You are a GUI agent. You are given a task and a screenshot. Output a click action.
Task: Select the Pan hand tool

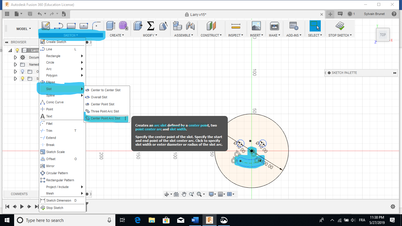point(184,194)
